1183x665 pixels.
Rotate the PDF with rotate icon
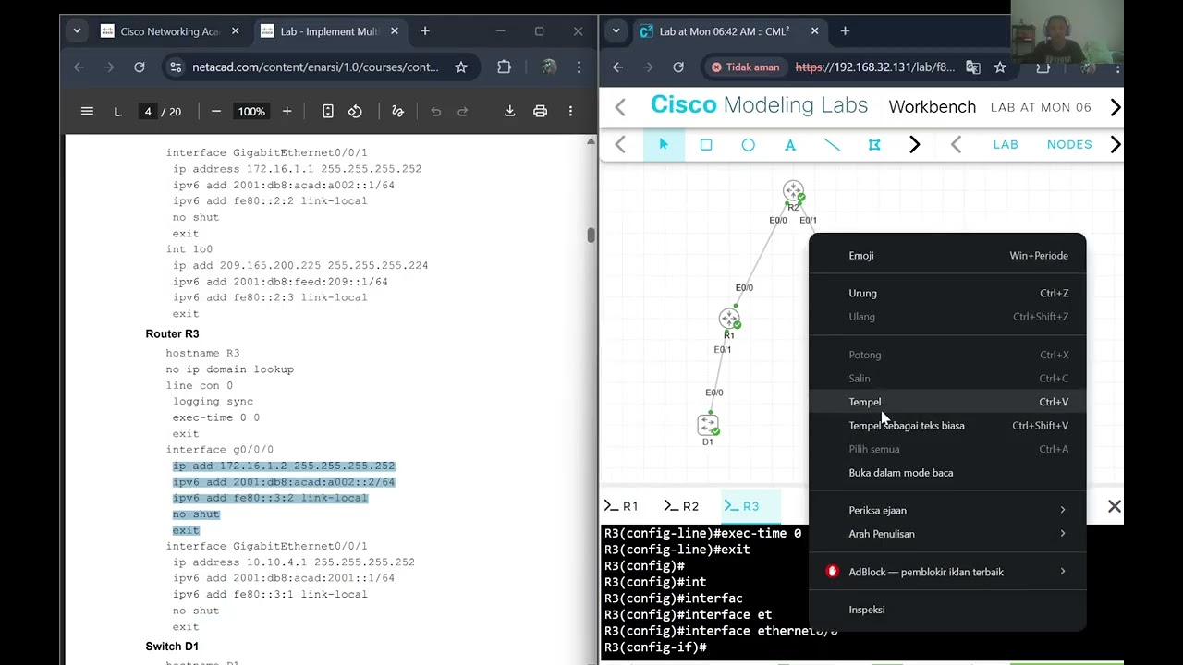(355, 111)
